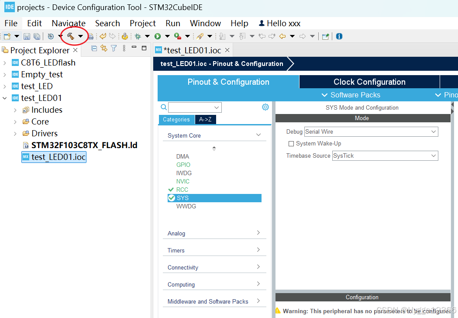This screenshot has height=318, width=458.
Task: Expand the Includes folder
Action: pyautogui.click(x=15, y=110)
